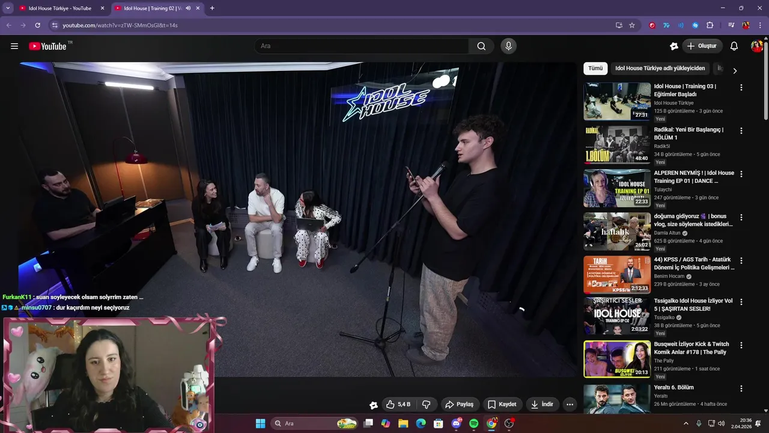
Task: Focus the YouTube Ara search field
Action: point(362,46)
